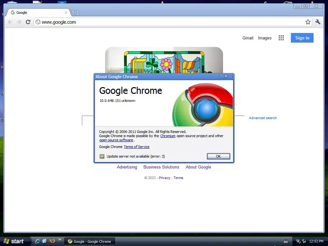Open the Advanced search link
The image size is (328, 246).
pos(263,118)
